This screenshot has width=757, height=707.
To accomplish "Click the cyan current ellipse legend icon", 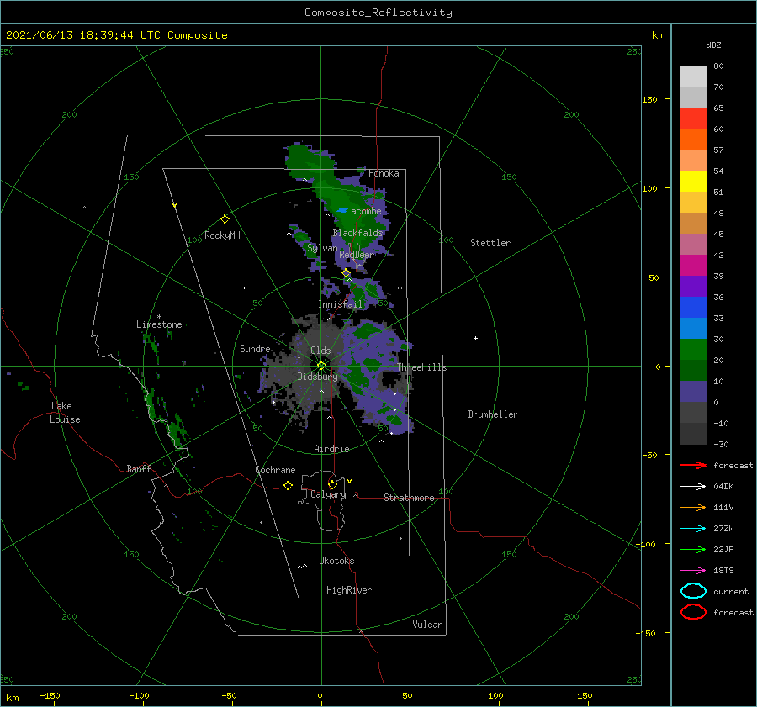I will 693,591.
